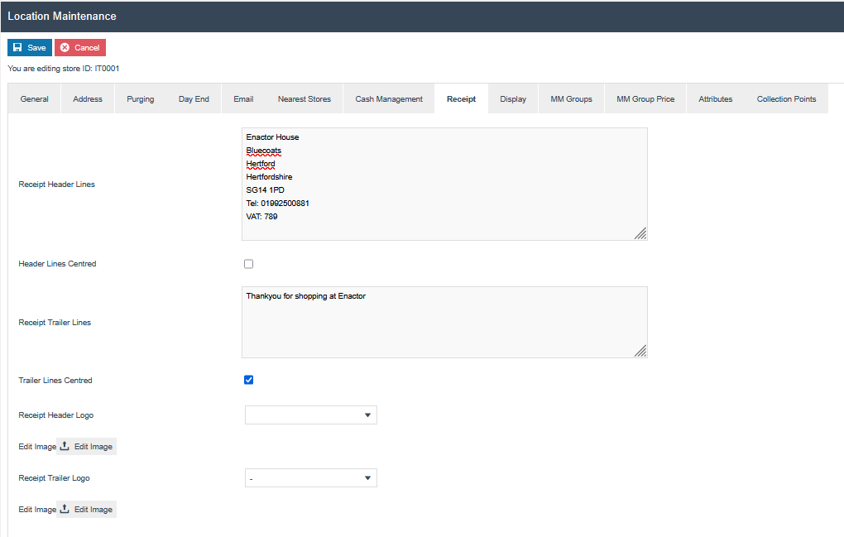
Task: Click resize grip of Receipt Trailer Lines box
Action: [x=640, y=351]
